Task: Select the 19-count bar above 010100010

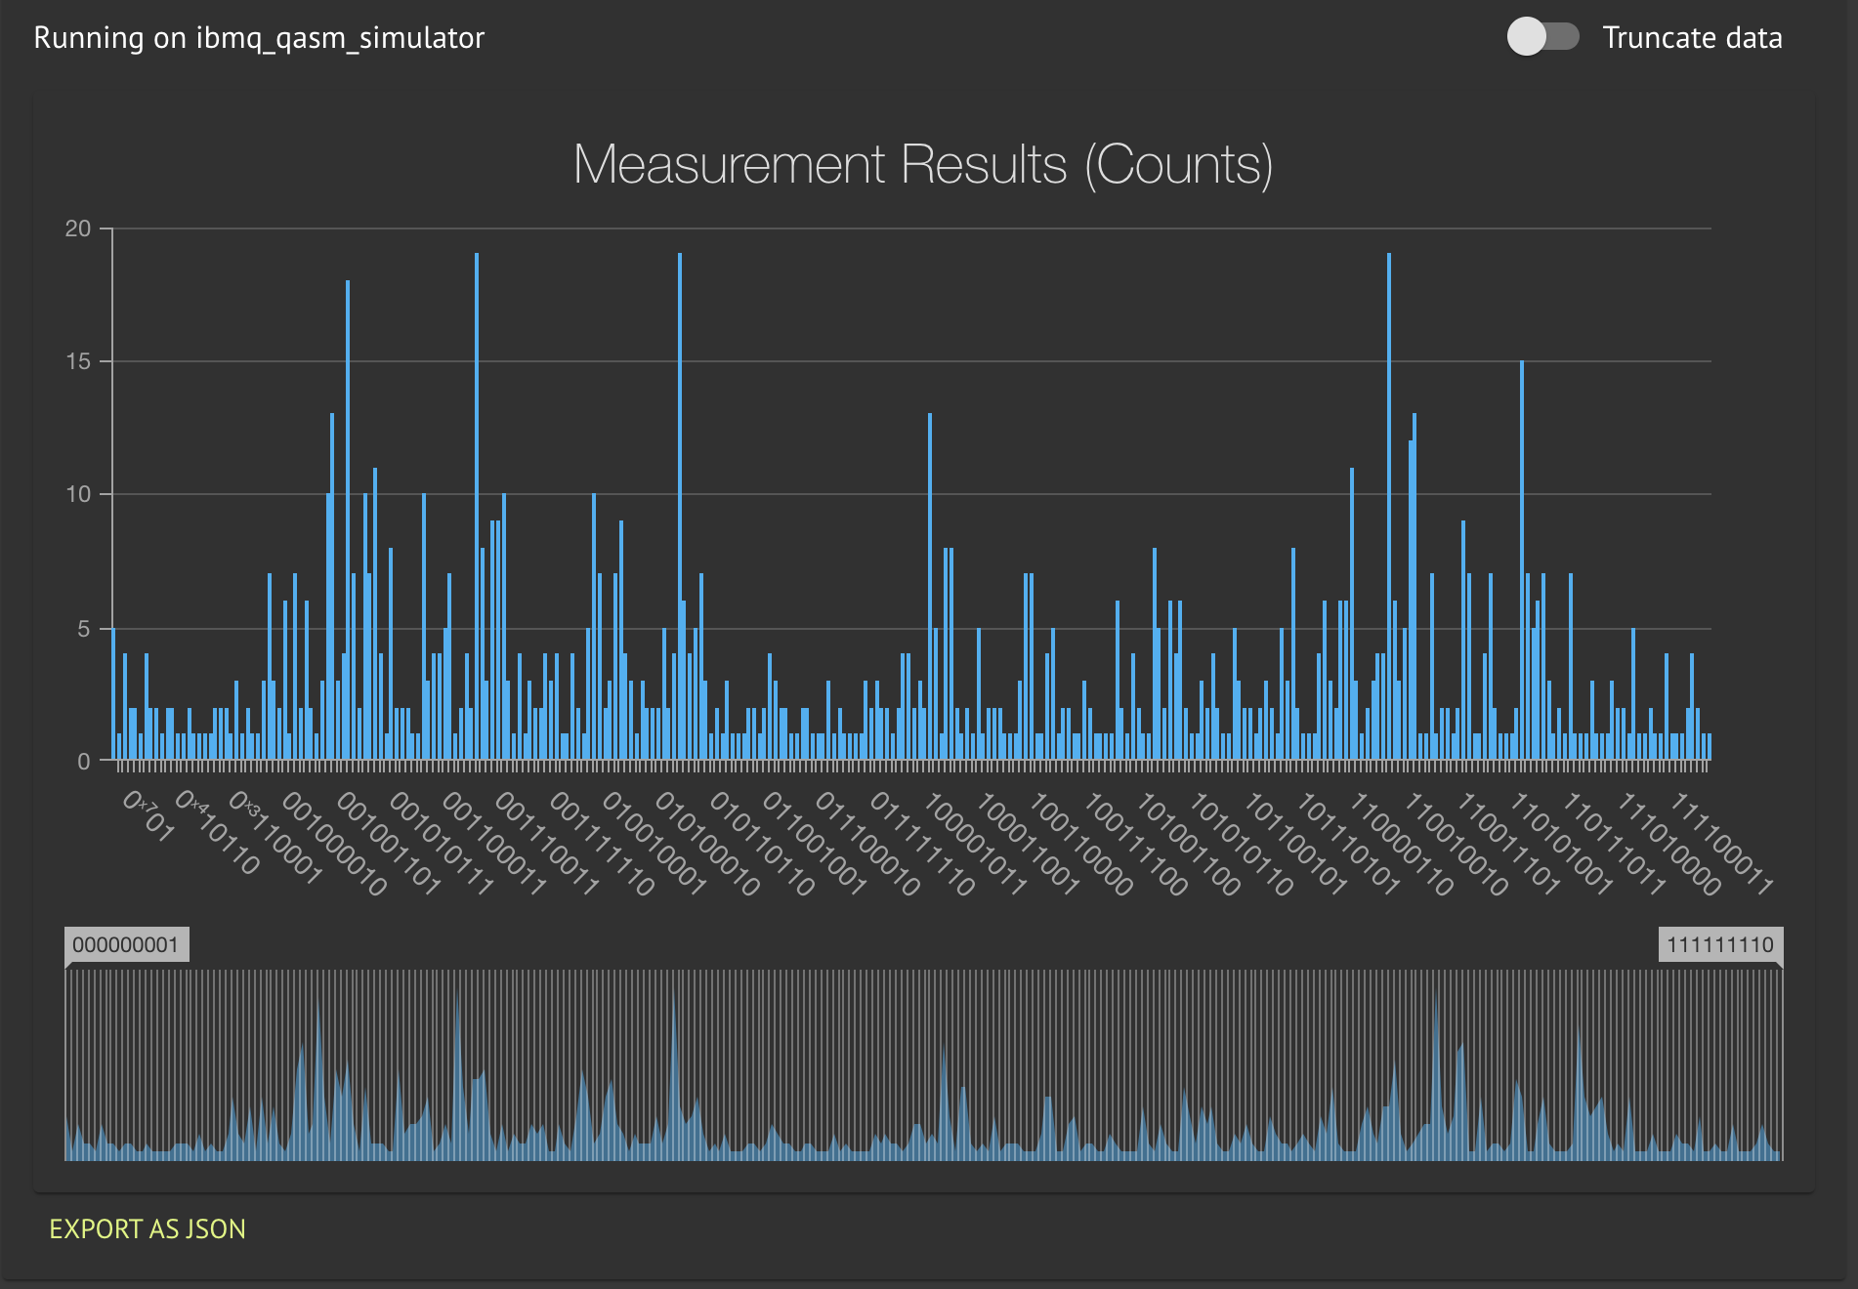Action: [680, 507]
